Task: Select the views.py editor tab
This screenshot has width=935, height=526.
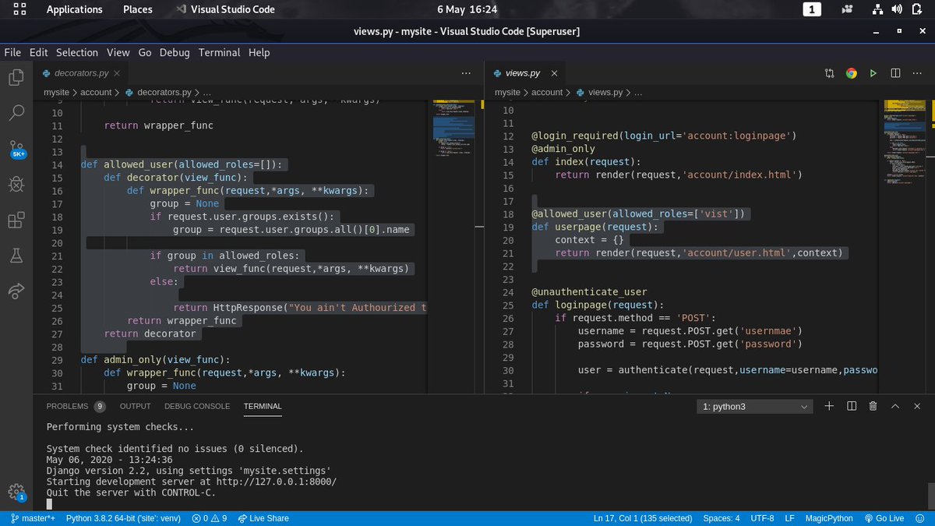Action: click(525, 73)
